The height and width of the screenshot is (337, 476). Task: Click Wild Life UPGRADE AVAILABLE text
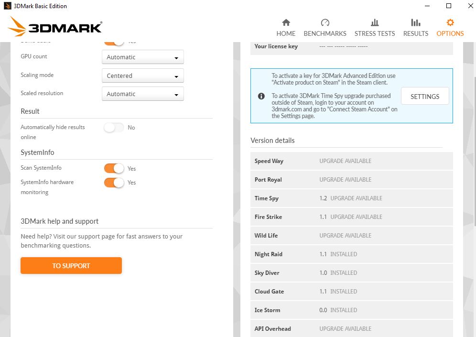click(x=345, y=235)
